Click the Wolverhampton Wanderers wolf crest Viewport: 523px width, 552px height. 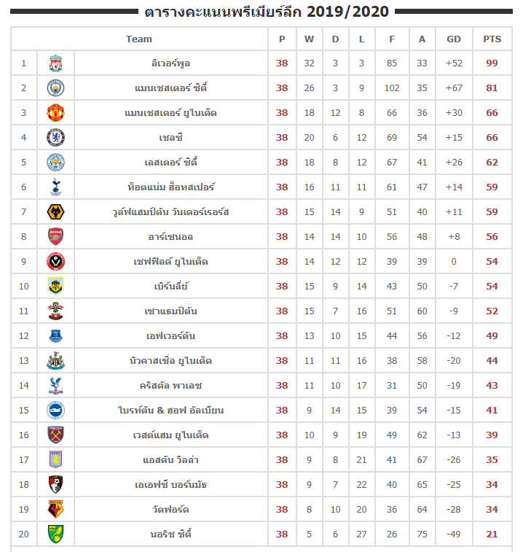click(56, 212)
